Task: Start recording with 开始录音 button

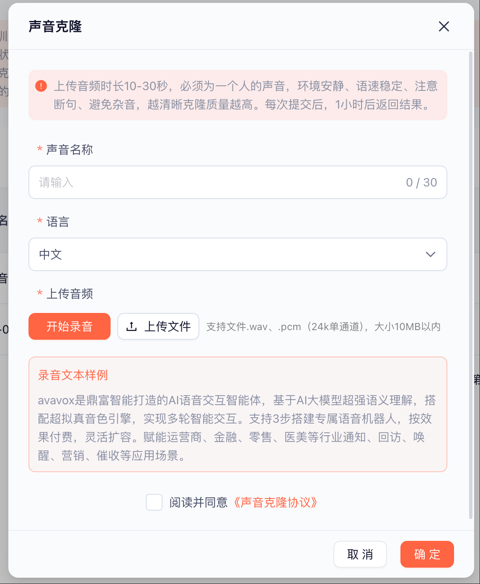Action: tap(70, 326)
